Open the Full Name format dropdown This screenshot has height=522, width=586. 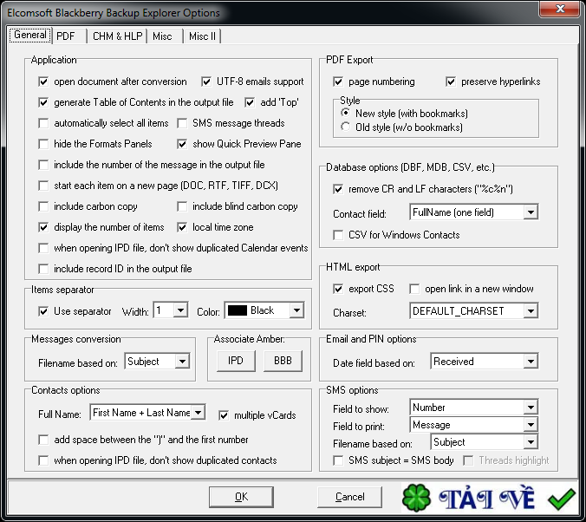tap(198, 413)
